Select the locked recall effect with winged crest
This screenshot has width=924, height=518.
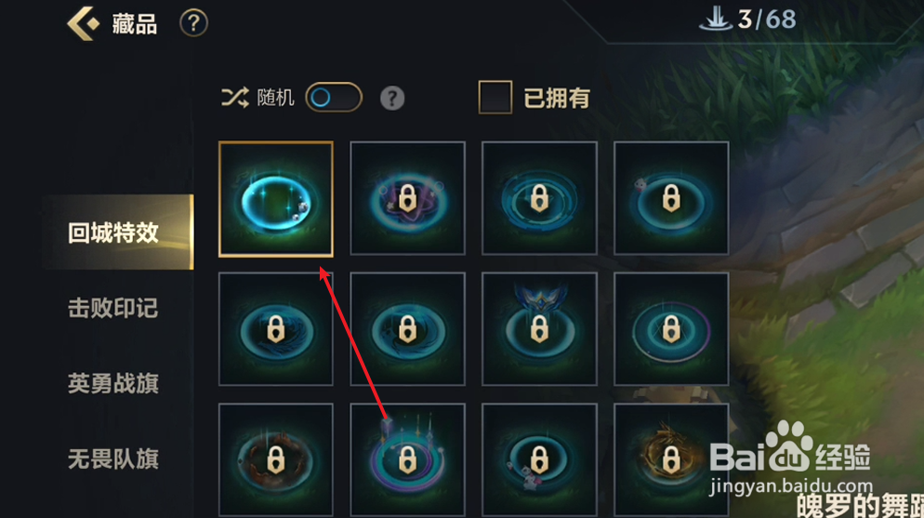coord(539,329)
